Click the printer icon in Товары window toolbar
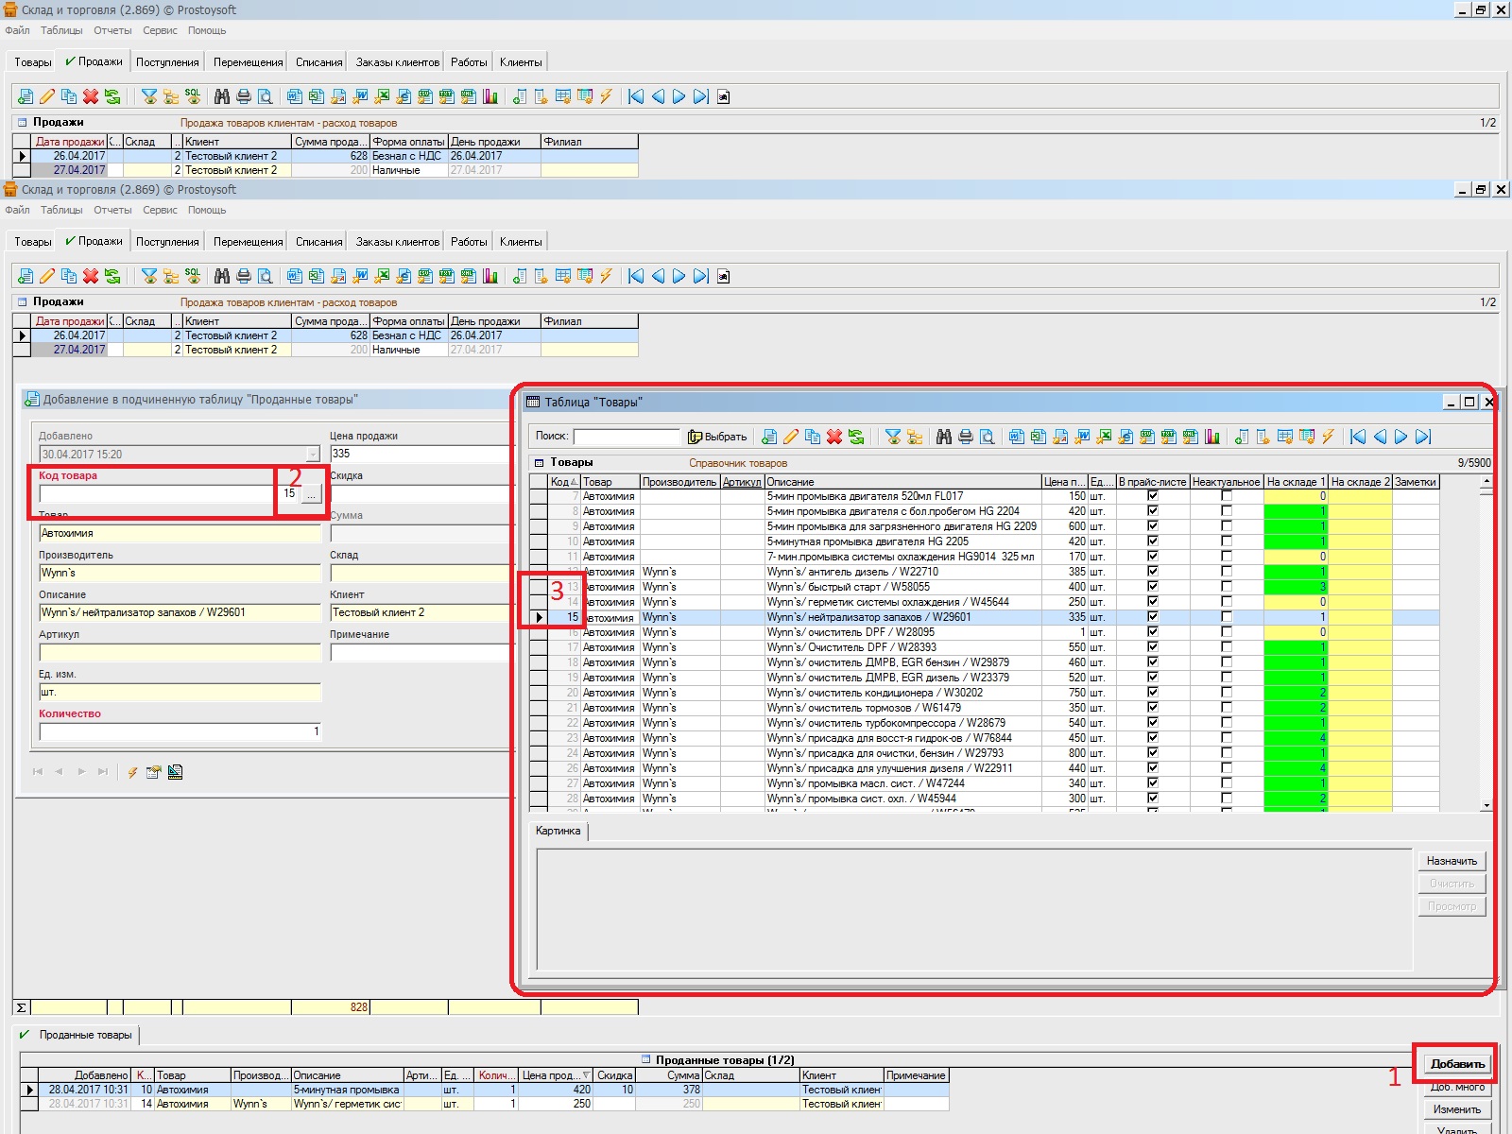Image resolution: width=1512 pixels, height=1134 pixels. (x=966, y=437)
